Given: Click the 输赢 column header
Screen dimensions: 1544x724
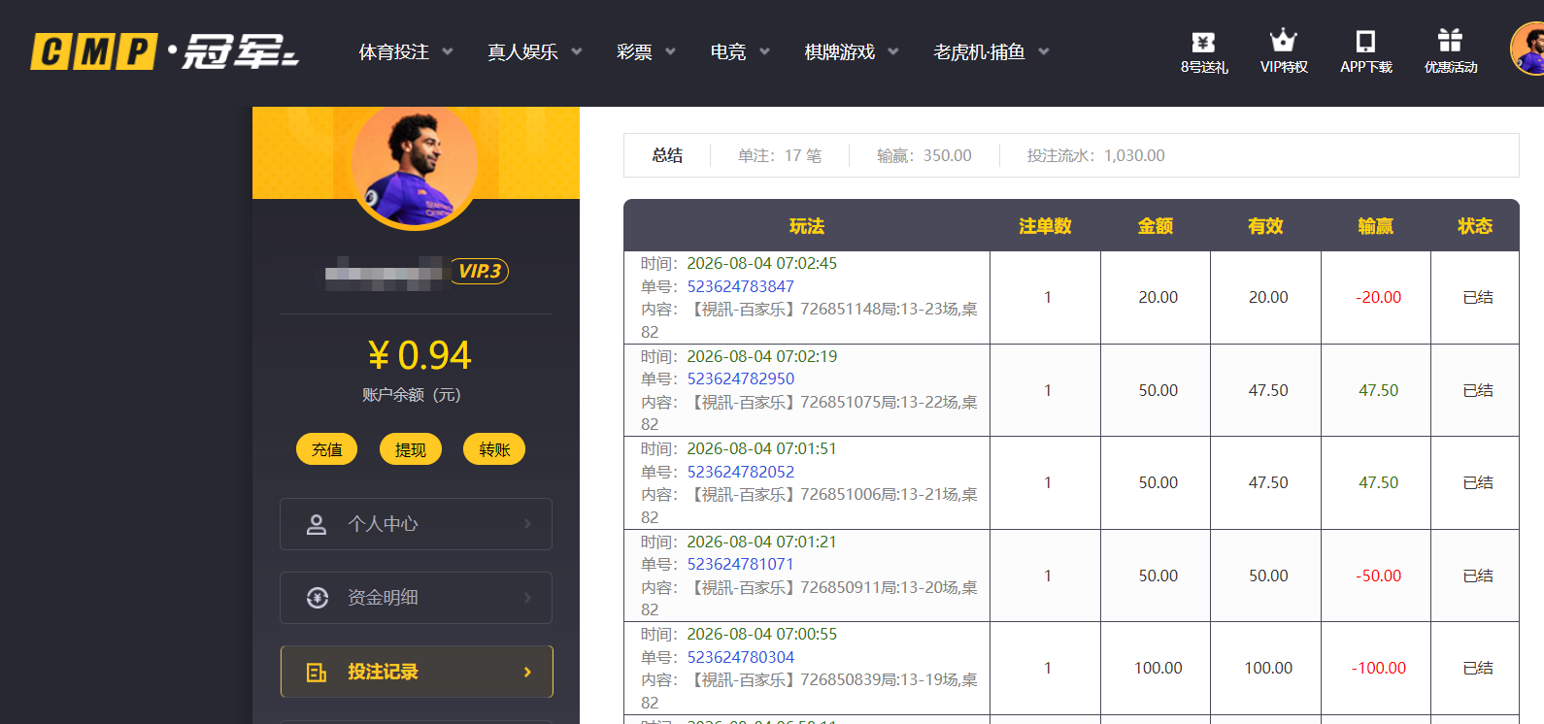Looking at the screenshot, I should [x=1376, y=226].
